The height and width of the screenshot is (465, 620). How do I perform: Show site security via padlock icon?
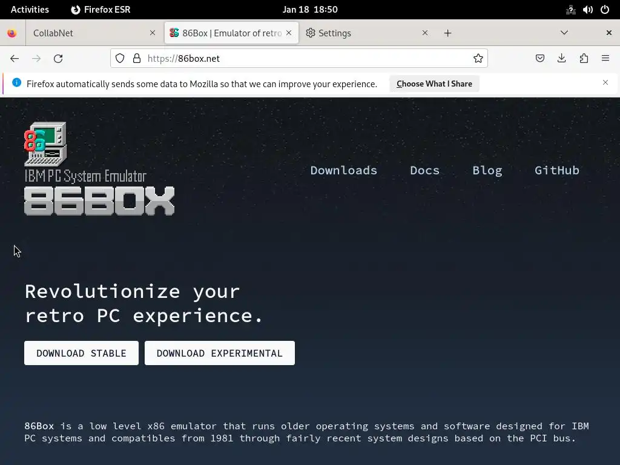coord(137,59)
